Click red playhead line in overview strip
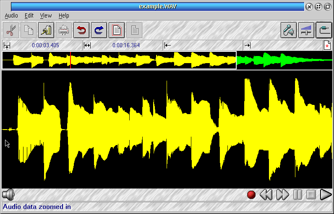334x214 pixels. pos(70,60)
